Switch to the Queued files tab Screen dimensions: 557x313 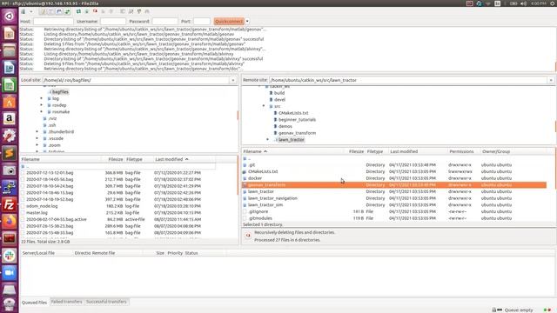coord(35,303)
